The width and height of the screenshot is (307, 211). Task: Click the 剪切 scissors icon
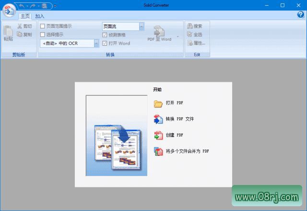[x=20, y=26]
